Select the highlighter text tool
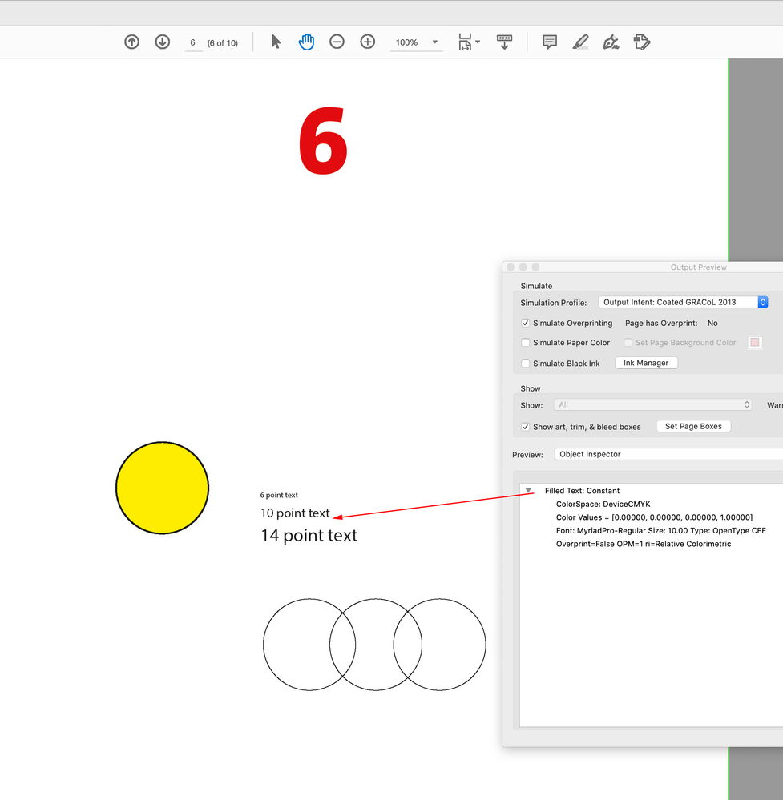 point(580,42)
